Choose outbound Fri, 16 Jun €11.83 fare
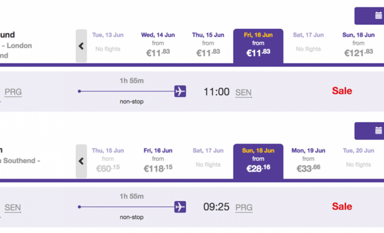 [258, 46]
